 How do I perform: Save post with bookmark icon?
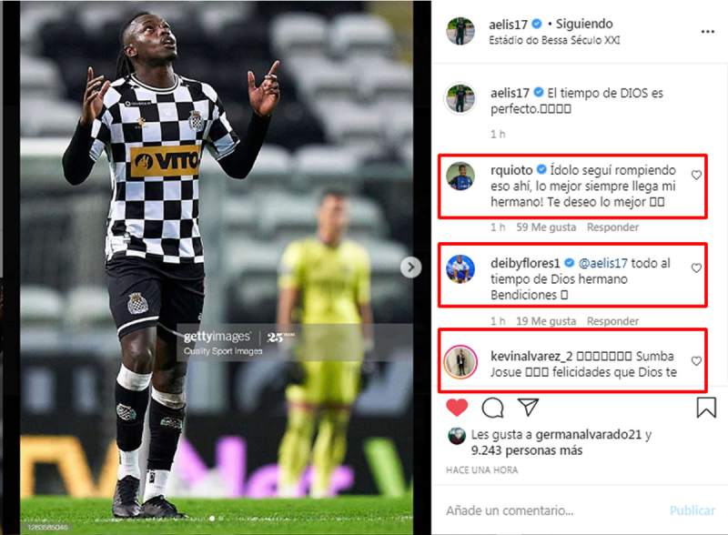[706, 408]
